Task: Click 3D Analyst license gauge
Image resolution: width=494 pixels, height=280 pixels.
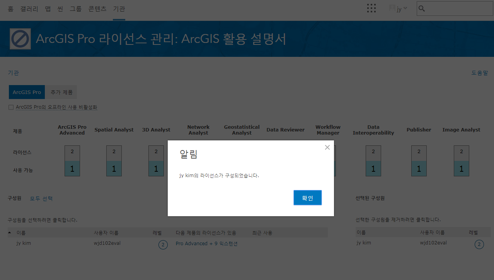Action: click(x=156, y=161)
